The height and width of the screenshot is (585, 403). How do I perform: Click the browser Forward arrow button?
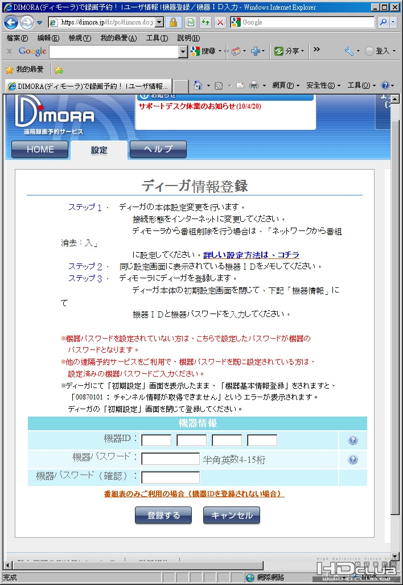point(27,22)
